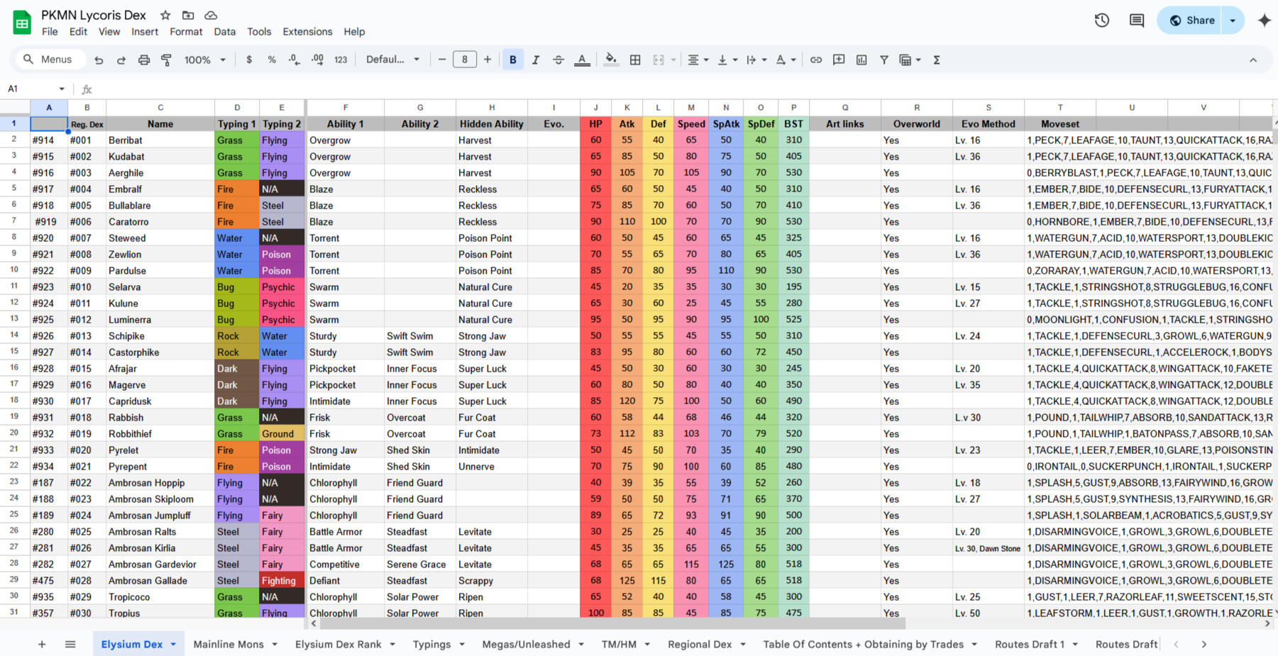Screen dimensions: 1278x656
Task: Open the zoom level dropdown
Action: click(204, 60)
